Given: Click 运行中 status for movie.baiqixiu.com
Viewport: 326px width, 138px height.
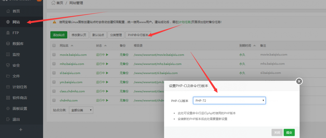Looking at the screenshot, I should point(102,55).
